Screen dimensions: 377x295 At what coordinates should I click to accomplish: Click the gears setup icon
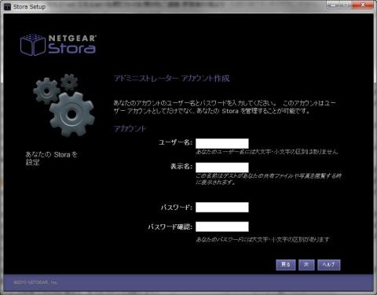64,105
